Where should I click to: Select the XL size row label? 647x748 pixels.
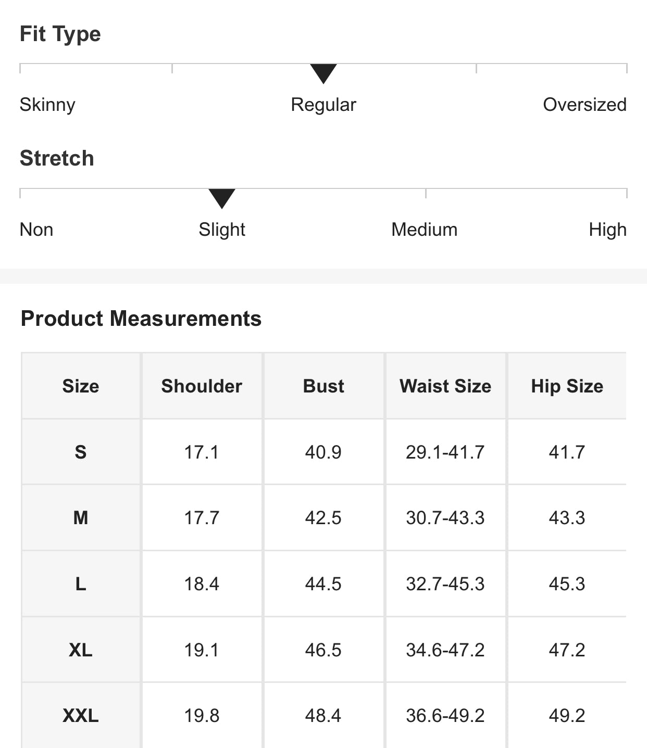[81, 650]
